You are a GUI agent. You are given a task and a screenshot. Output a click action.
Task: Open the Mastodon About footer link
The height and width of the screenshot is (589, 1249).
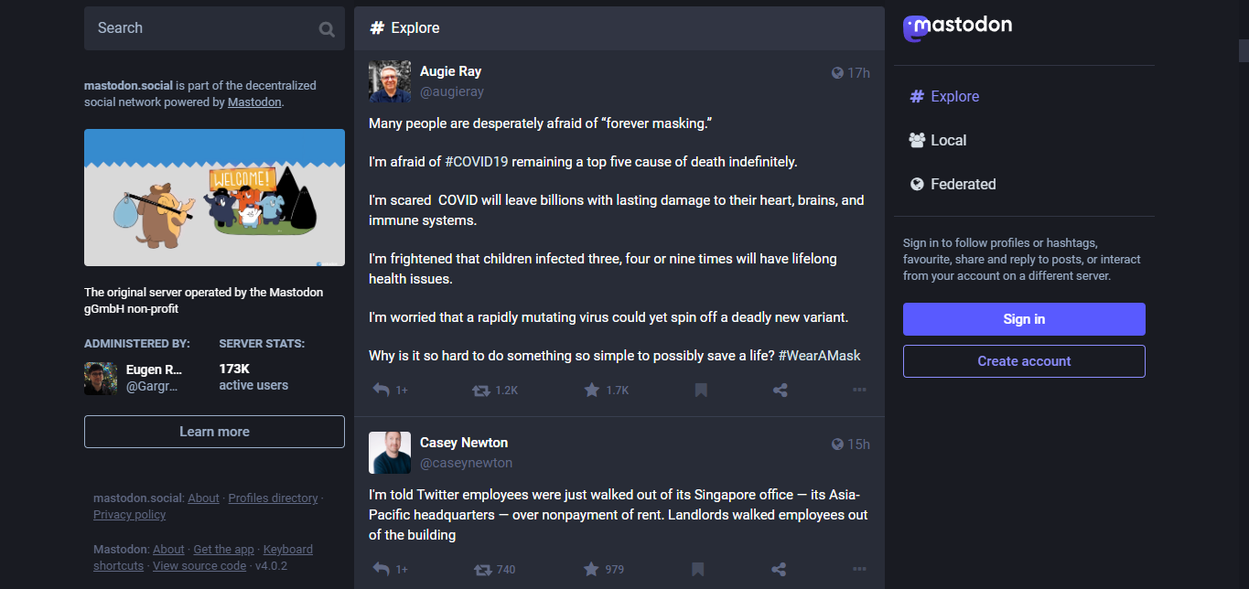click(168, 550)
